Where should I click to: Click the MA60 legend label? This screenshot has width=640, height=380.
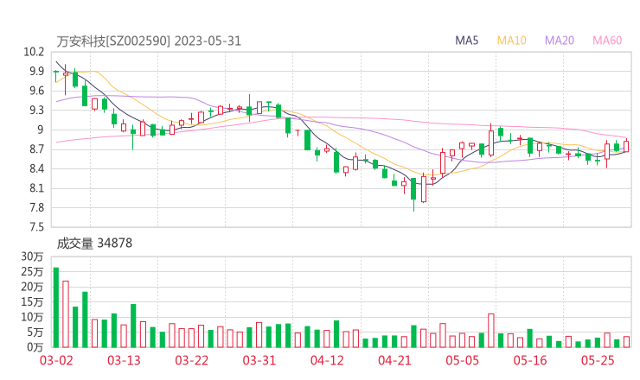pos(607,41)
